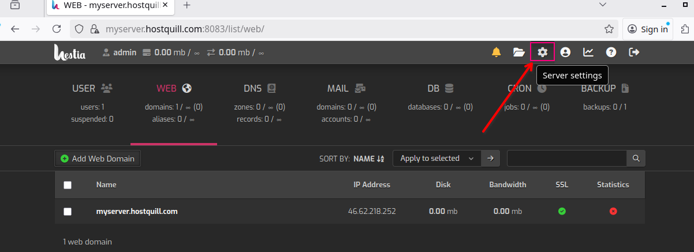Click the search magnifier button

pos(636,158)
